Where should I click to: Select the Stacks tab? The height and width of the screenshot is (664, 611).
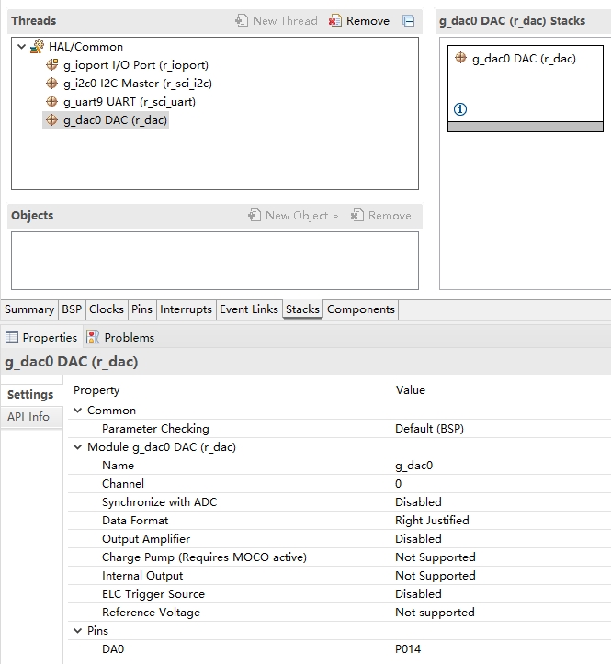(302, 309)
